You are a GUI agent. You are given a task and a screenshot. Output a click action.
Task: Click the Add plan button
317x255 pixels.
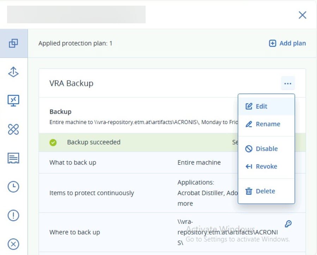287,43
